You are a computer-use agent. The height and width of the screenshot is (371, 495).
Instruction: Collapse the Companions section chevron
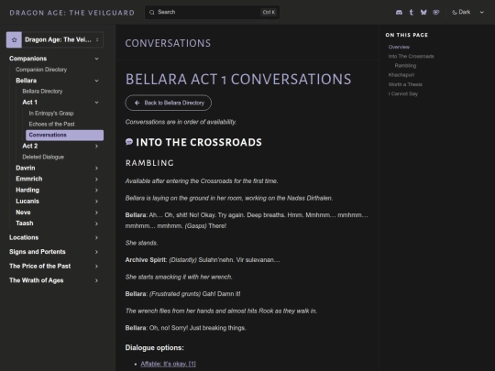point(96,59)
